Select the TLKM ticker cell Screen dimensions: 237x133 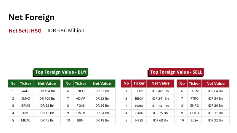[195, 91]
